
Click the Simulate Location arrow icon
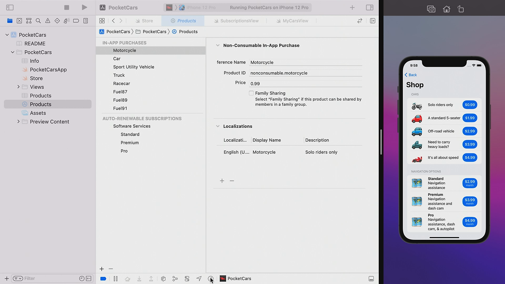[199, 278]
